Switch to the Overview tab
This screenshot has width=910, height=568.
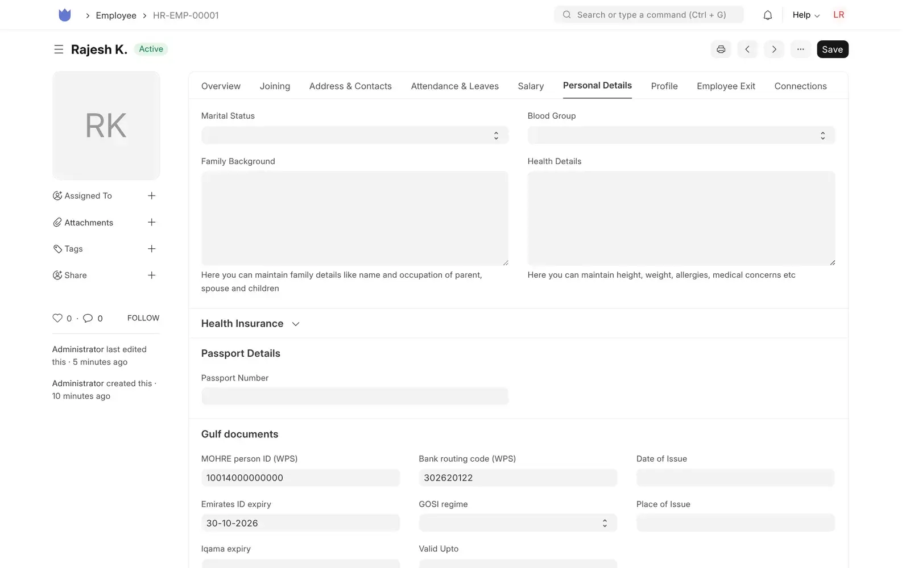[221, 86]
